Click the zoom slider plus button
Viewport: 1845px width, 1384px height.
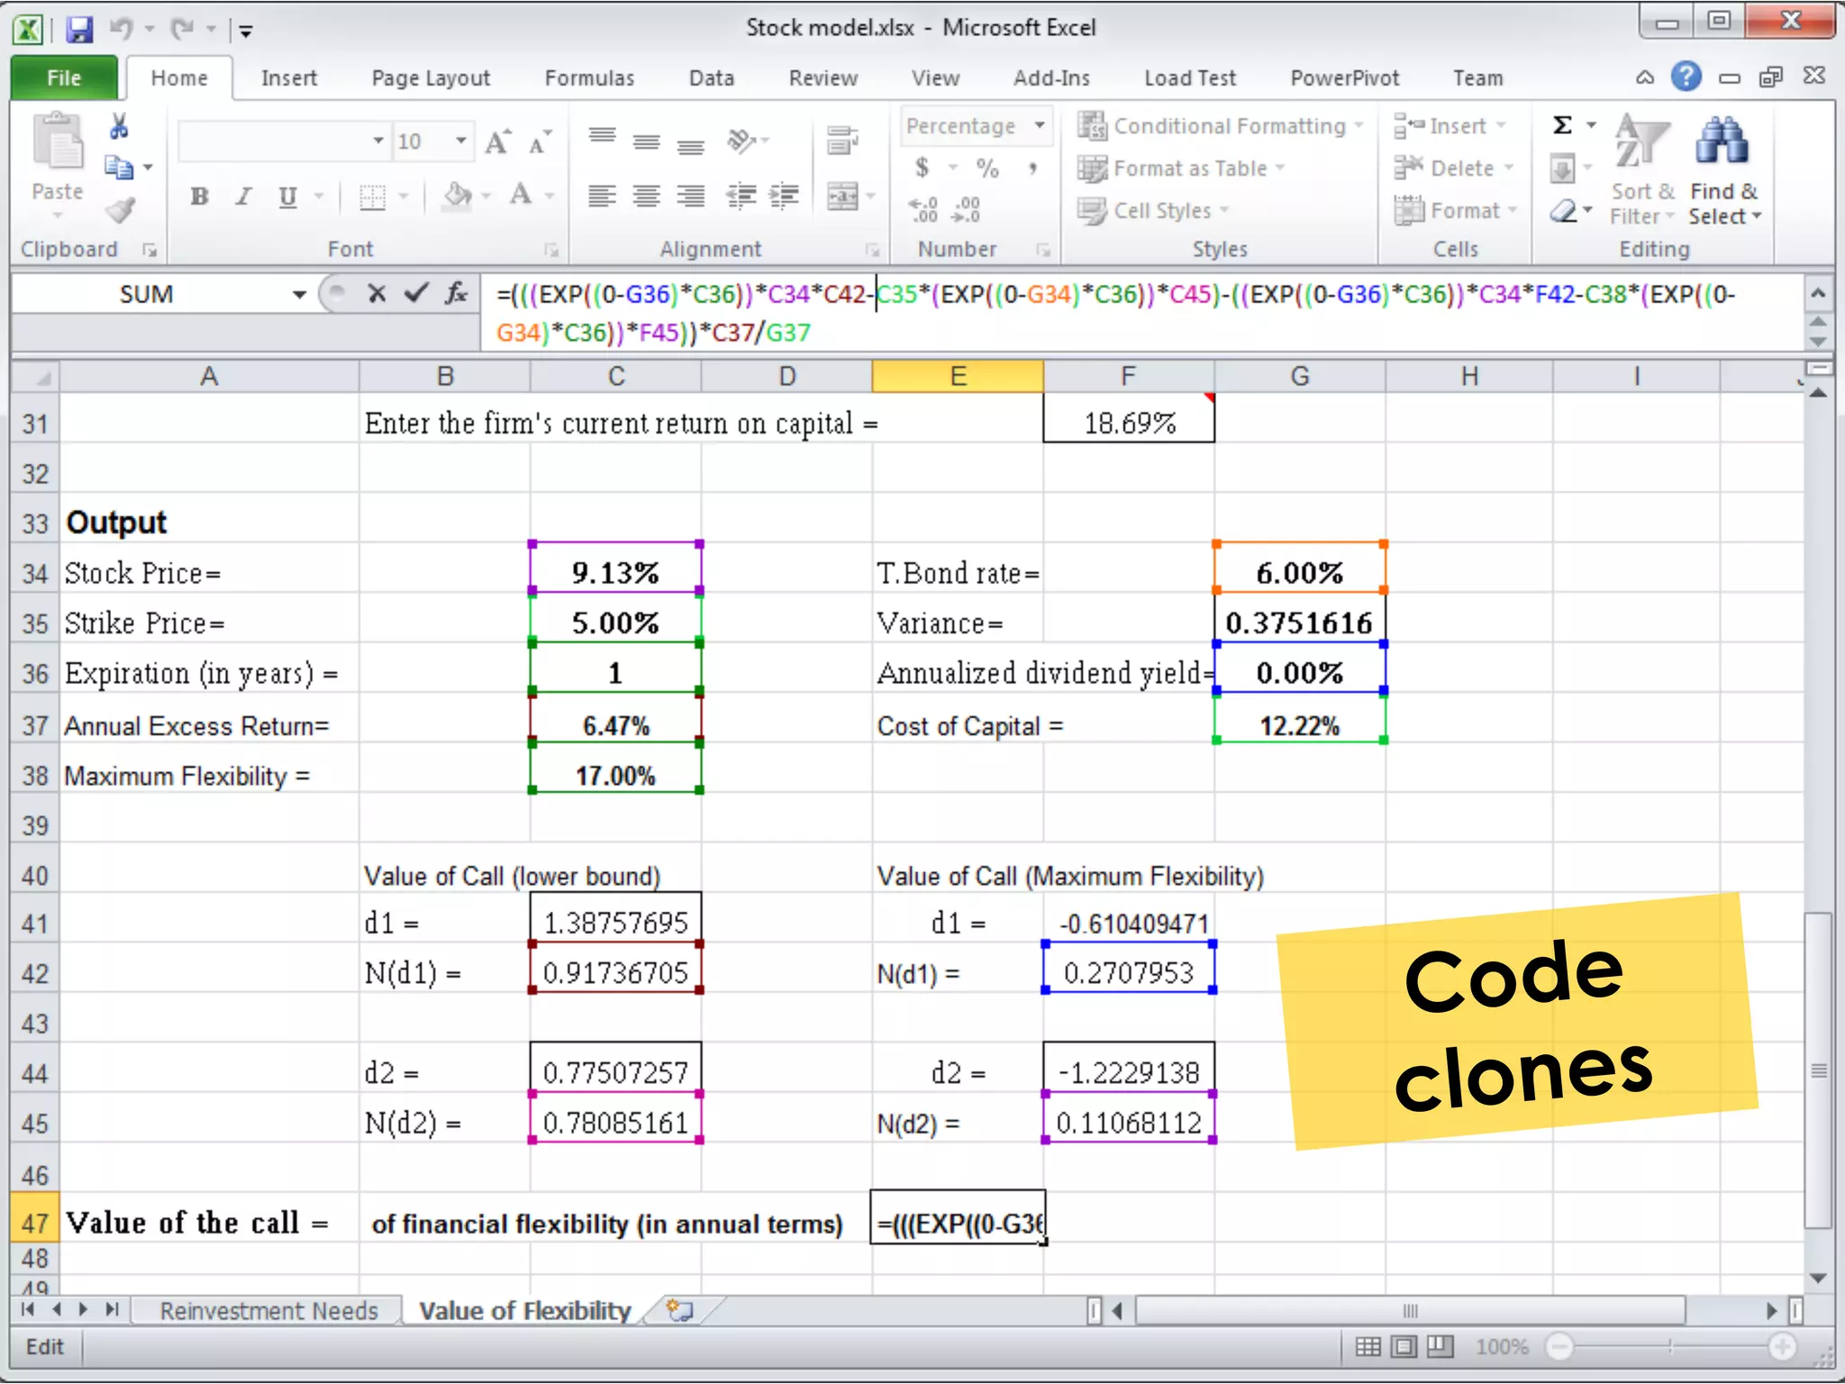1781,1346
